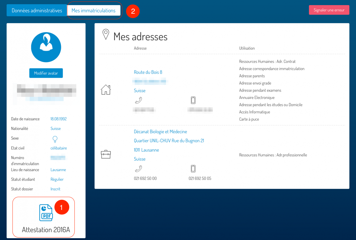Open the Attestation 2016A link
356x240 pixels.
pyautogui.click(x=46, y=230)
